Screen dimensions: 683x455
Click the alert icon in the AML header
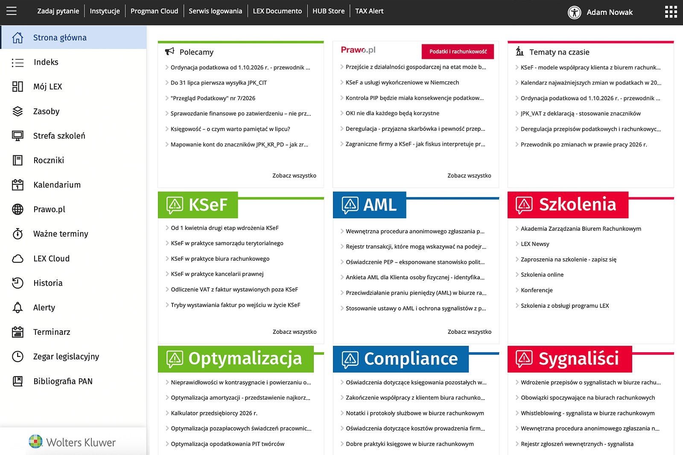point(350,205)
